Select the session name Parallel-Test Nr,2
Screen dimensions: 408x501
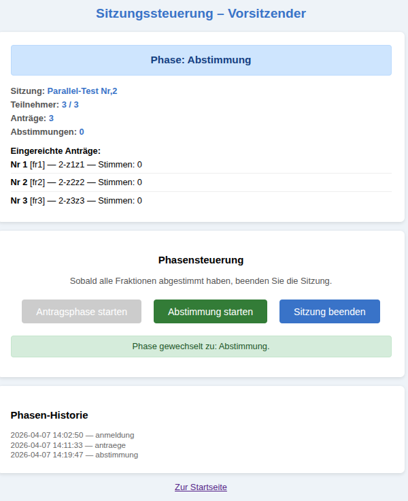(x=82, y=91)
